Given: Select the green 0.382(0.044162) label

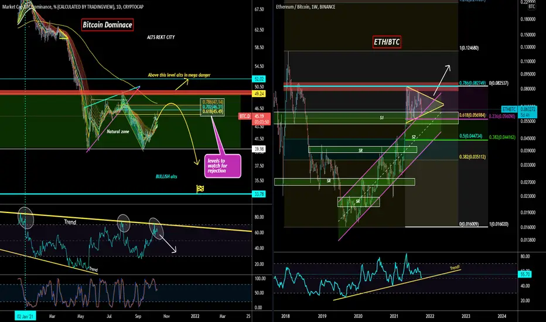Looking at the screenshot, I should 502,137.
